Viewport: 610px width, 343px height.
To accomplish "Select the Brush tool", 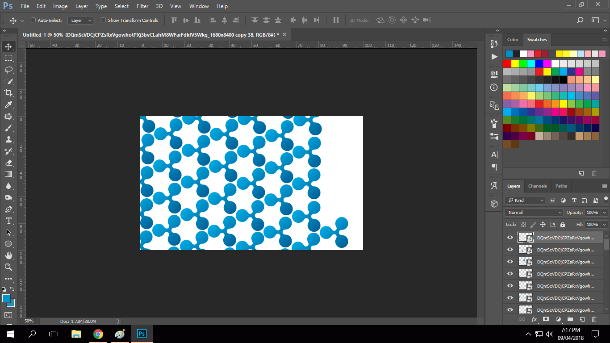I will point(8,128).
